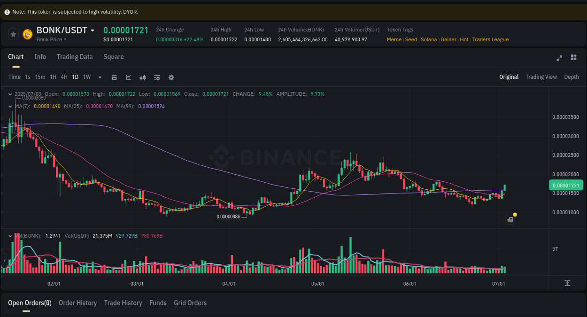Open the indicator list settings icon
The image size is (587, 317).
157,77
